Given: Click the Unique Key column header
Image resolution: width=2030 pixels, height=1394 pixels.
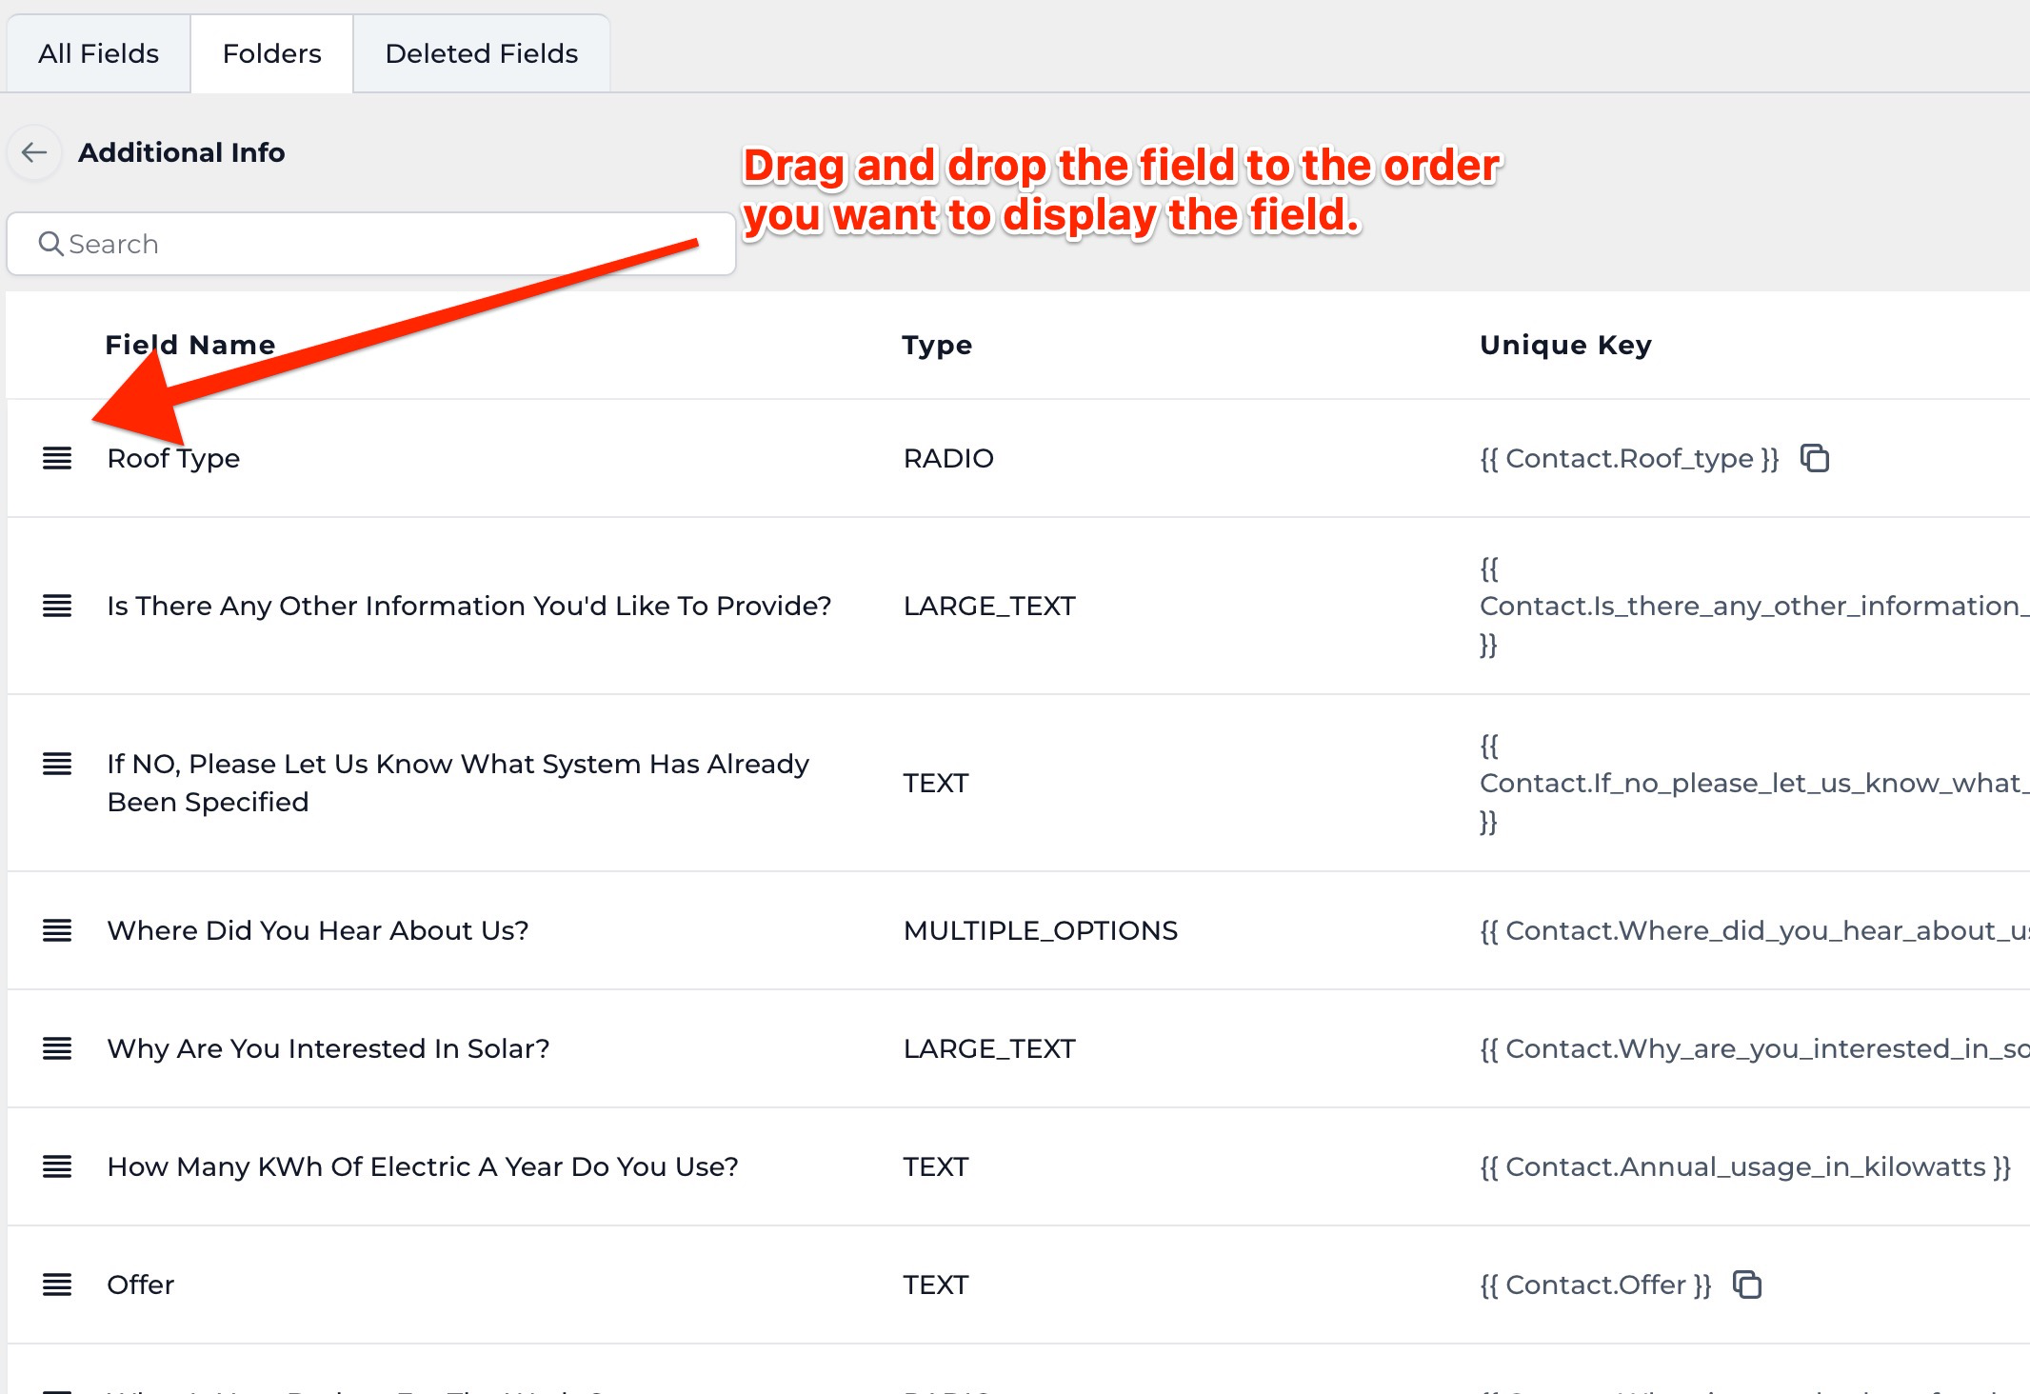Looking at the screenshot, I should pos(1565,345).
